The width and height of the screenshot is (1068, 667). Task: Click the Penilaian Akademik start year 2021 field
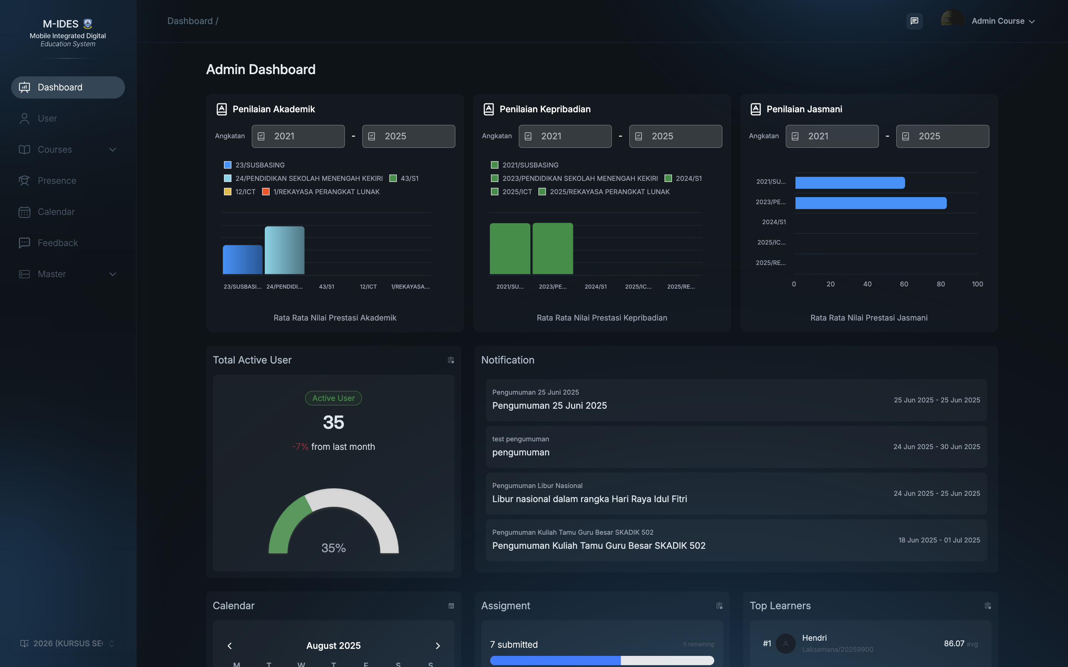[x=298, y=136]
